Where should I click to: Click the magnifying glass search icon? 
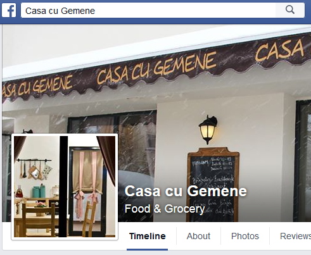[290, 10]
